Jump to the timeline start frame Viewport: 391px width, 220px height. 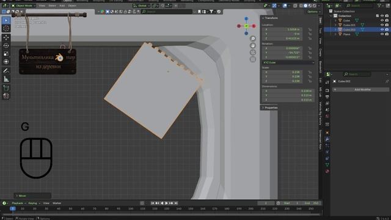coord(153,203)
